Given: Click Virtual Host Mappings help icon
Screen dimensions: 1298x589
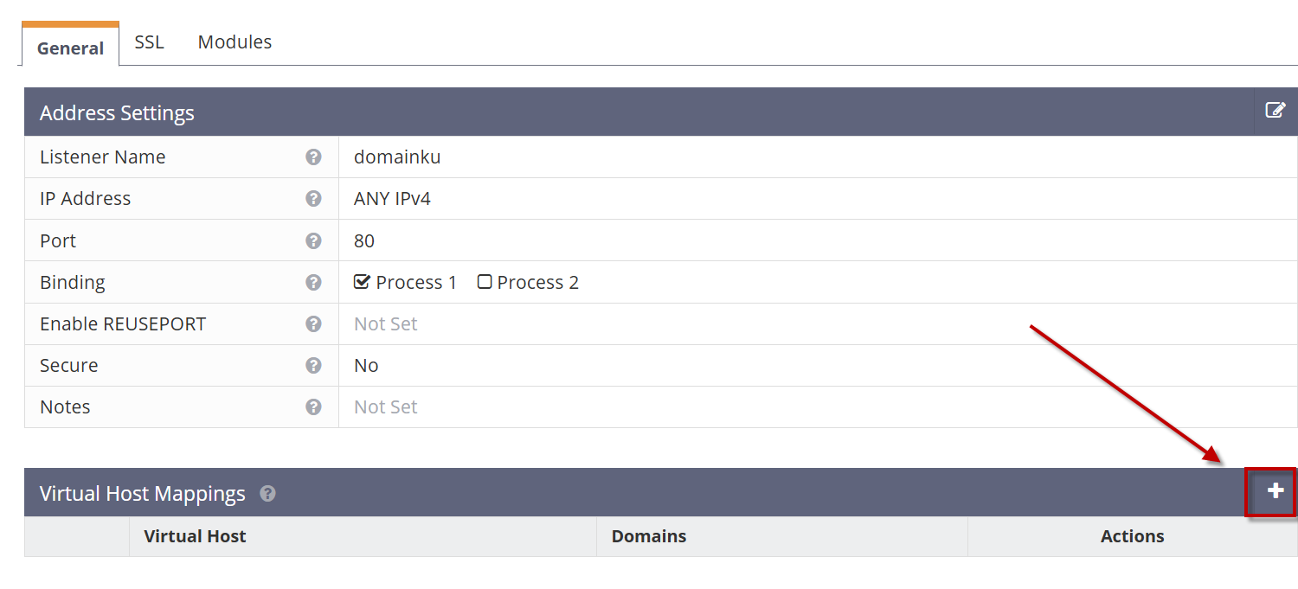Looking at the screenshot, I should click(268, 494).
